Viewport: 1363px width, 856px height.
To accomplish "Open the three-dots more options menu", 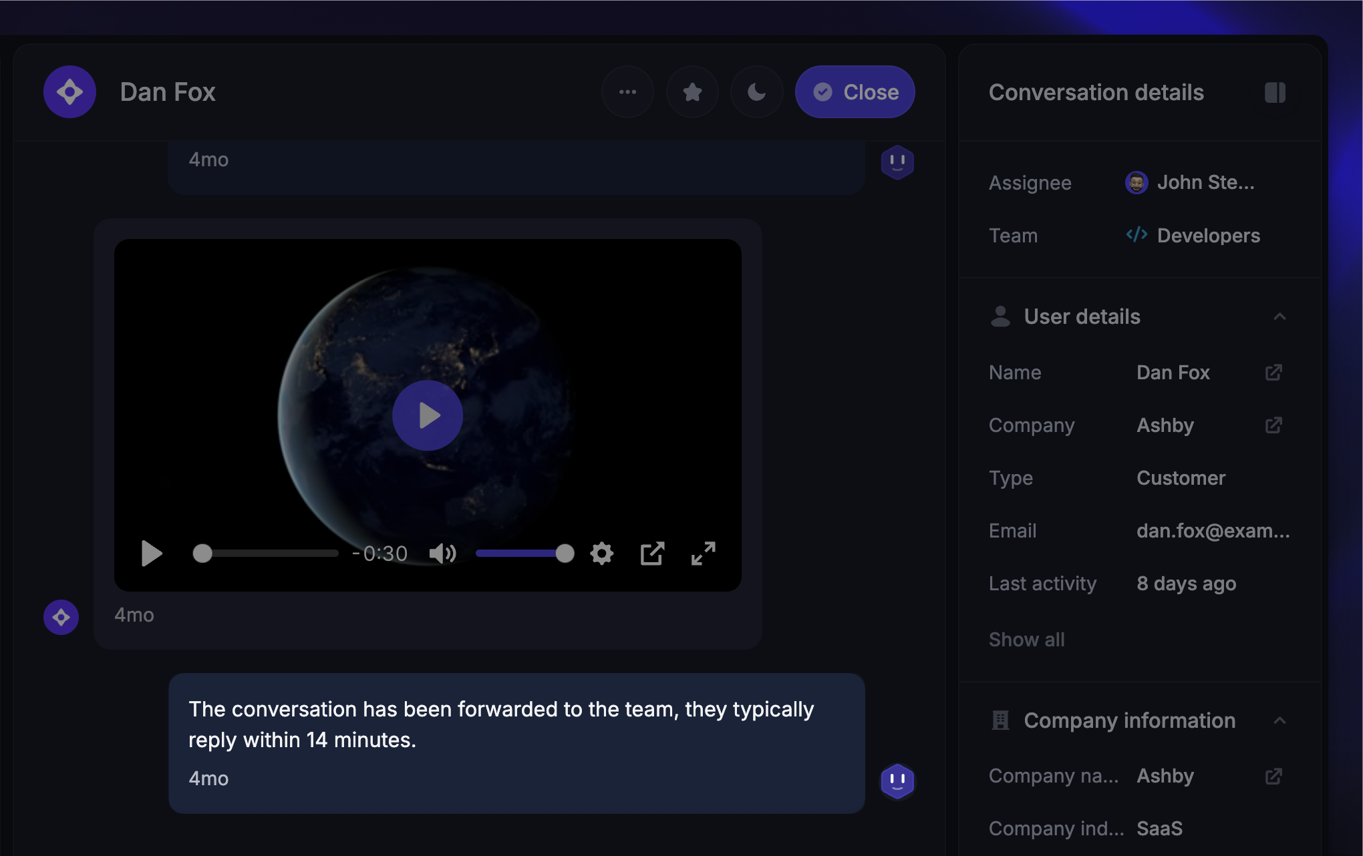I will point(627,92).
